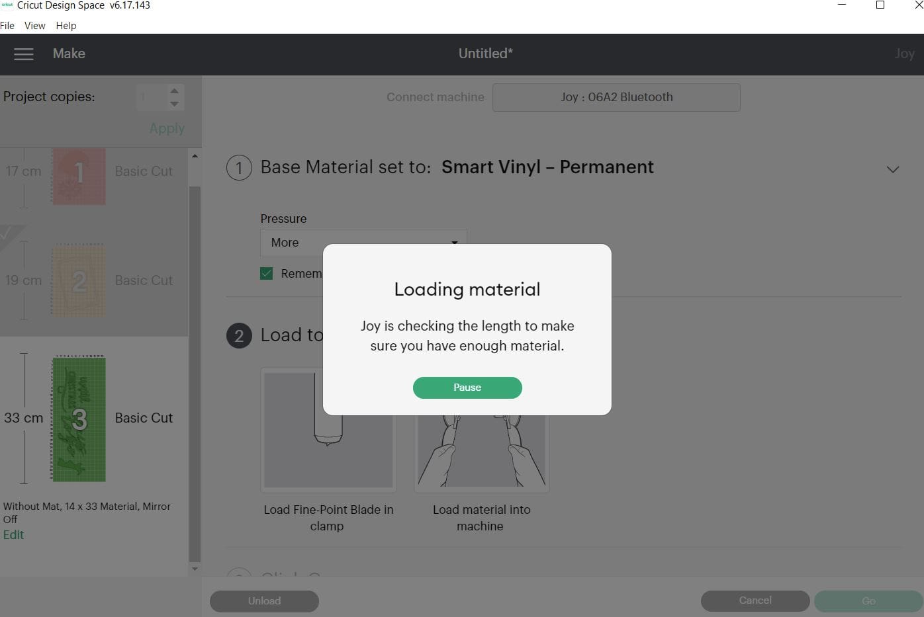Increase project copies with up arrow

(x=174, y=91)
